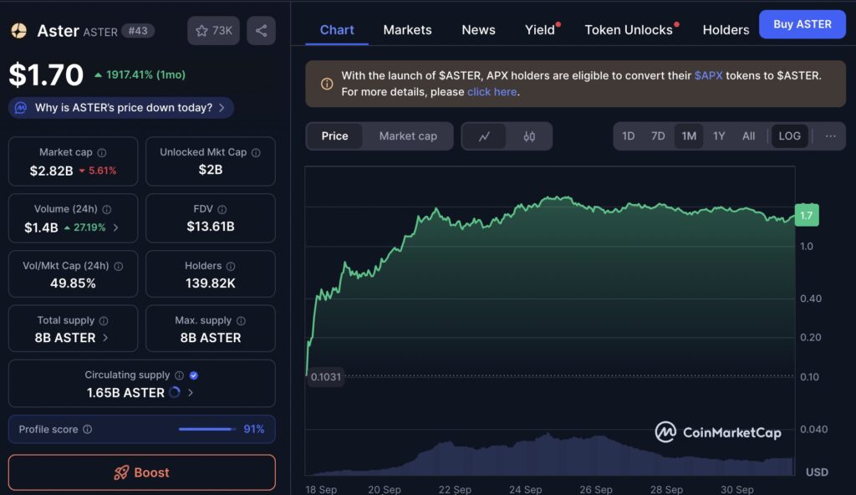
Task: Click the Profile score progress bar
Action: [x=206, y=430]
